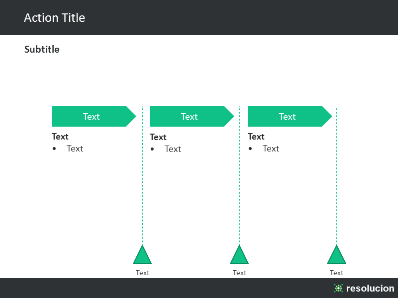Select Text label below leftmost triangle
398x298 pixels.
142,273
